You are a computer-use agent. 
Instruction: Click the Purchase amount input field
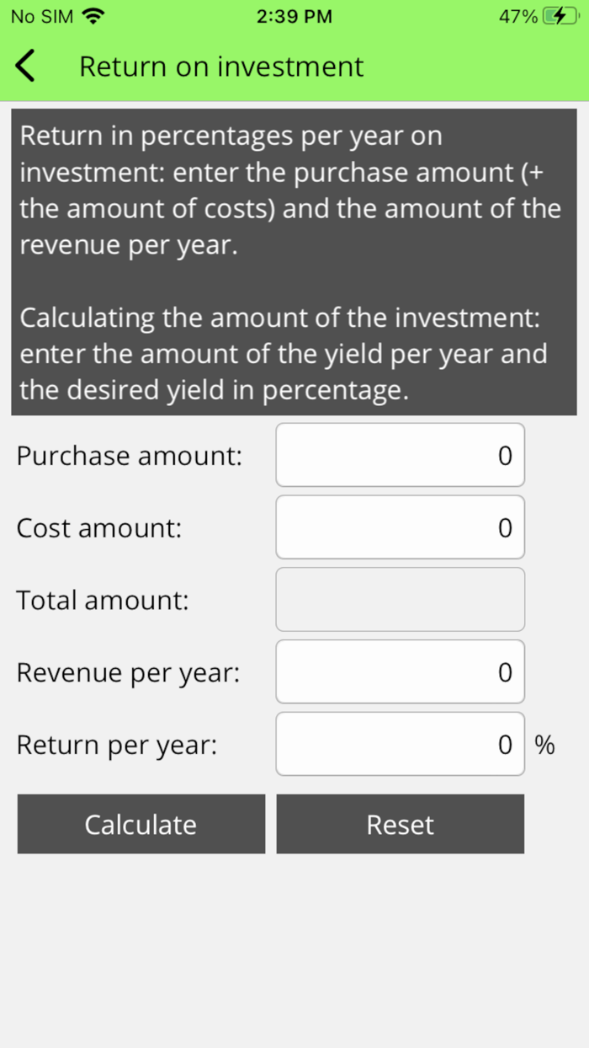pos(400,455)
